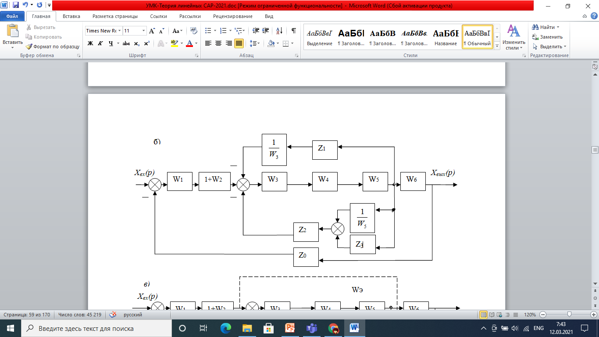Viewport: 599px width, 337px height.
Task: Click the multilevel list icon
Action: click(239, 31)
